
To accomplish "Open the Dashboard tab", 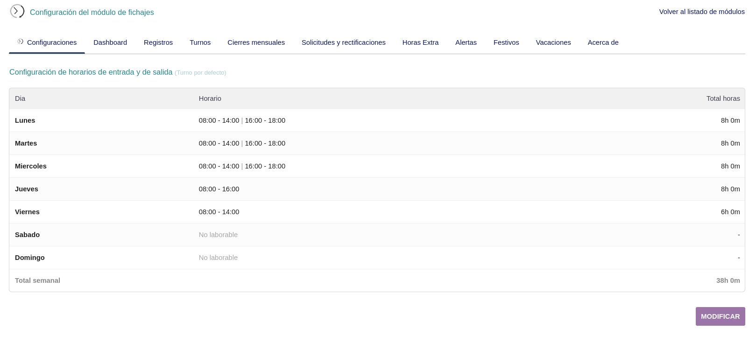I will click(110, 42).
